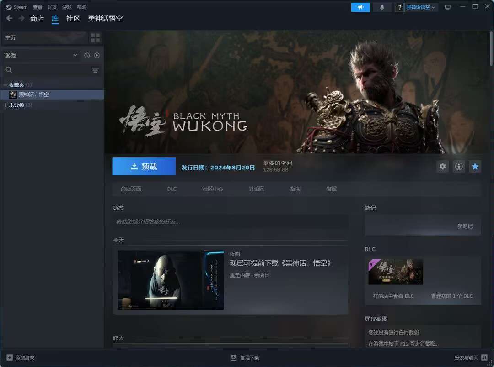This screenshot has height=367, width=494.
Task: Open news headline 现已可提前下载《黑神话: 悟空》
Action: click(x=280, y=263)
